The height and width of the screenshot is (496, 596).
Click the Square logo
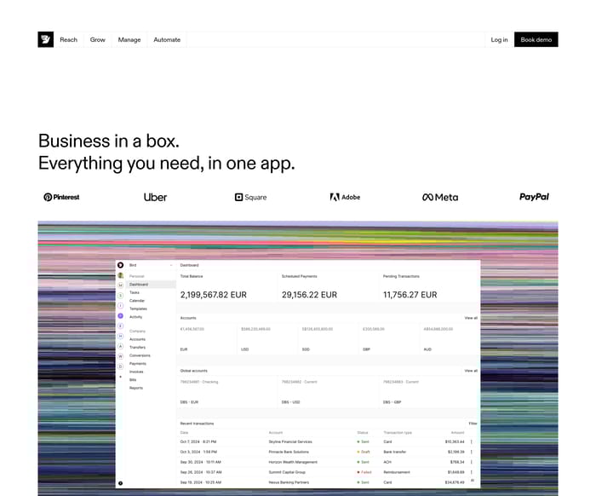pyautogui.click(x=250, y=197)
